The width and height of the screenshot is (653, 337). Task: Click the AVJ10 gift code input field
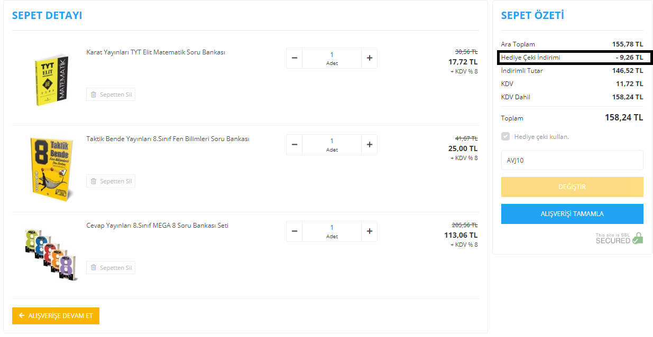[x=572, y=160]
